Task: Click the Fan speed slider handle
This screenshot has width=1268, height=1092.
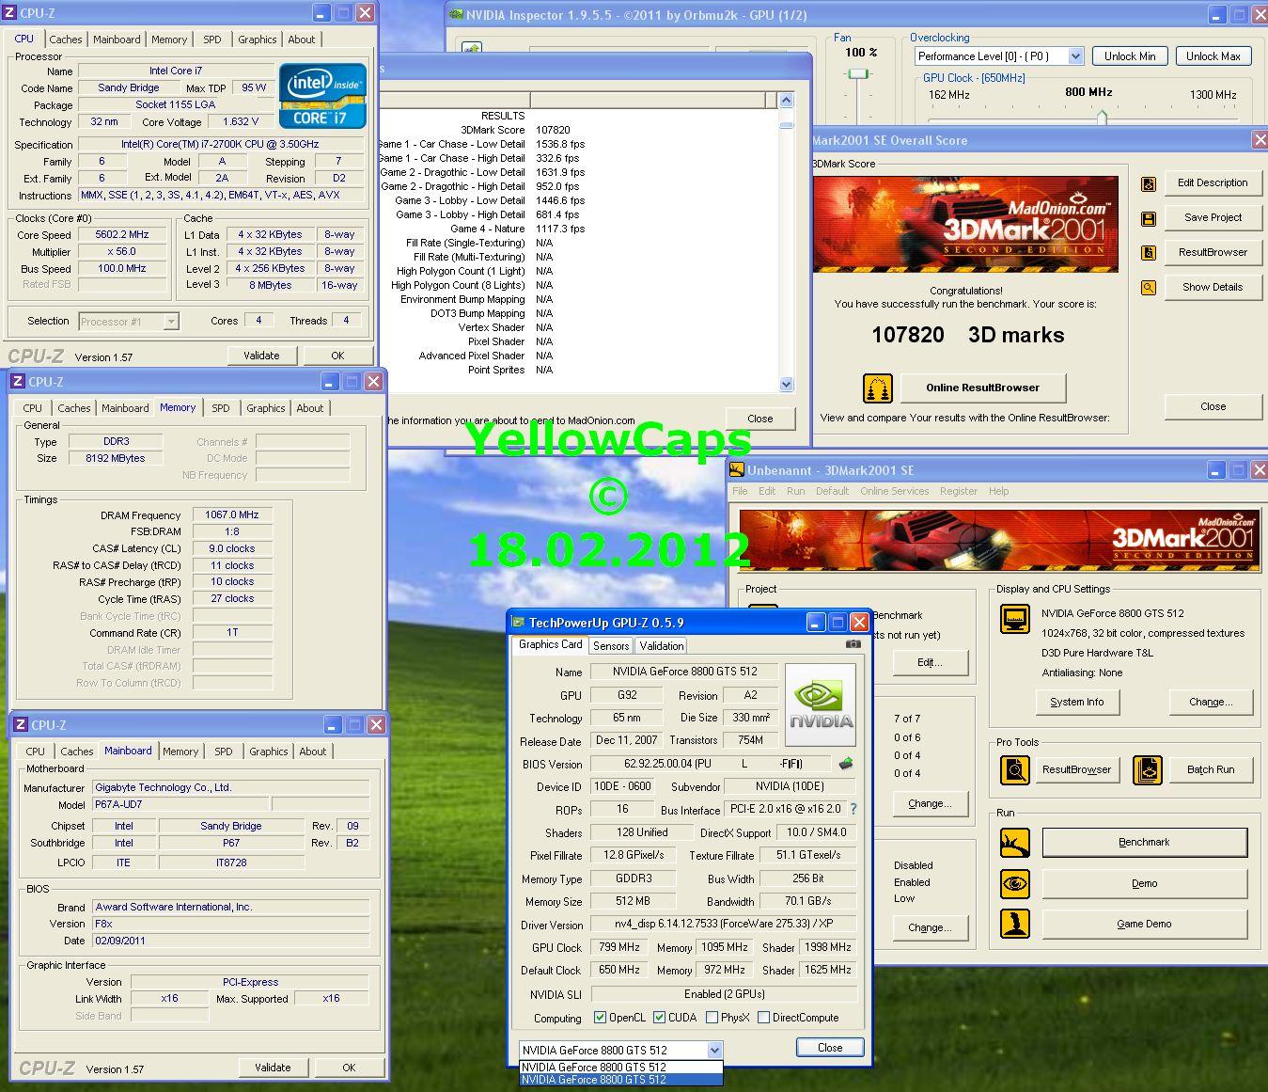Action: click(x=857, y=73)
